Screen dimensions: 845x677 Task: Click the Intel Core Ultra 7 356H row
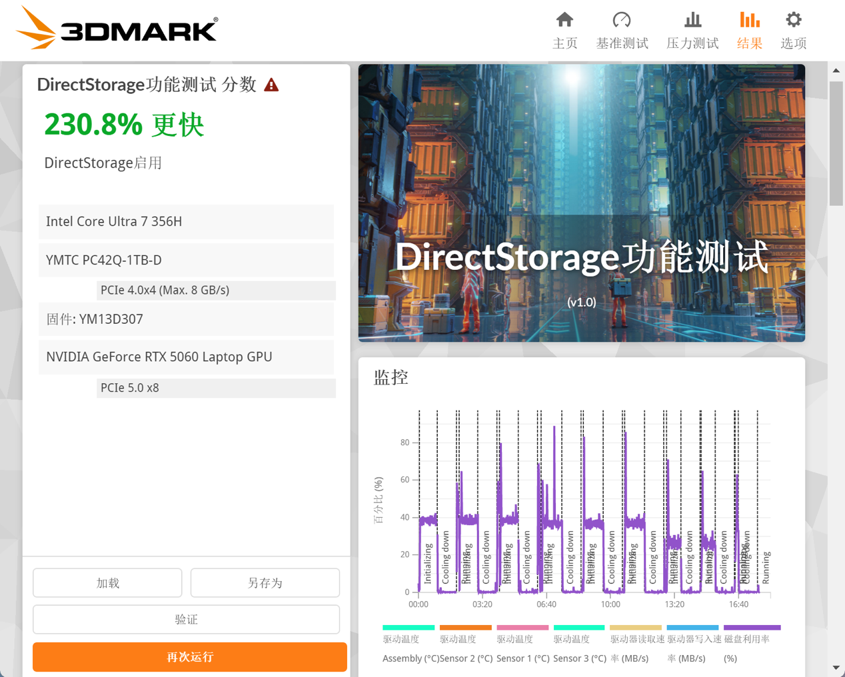[186, 222]
